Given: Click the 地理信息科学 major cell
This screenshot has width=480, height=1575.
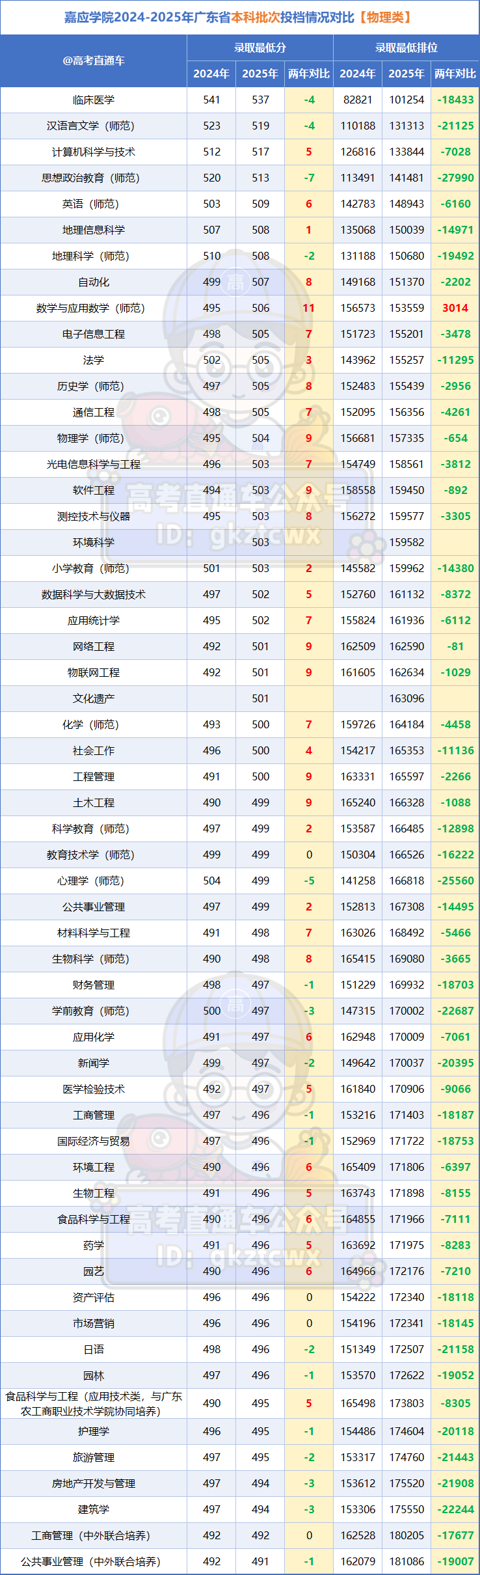Looking at the screenshot, I should click(94, 230).
